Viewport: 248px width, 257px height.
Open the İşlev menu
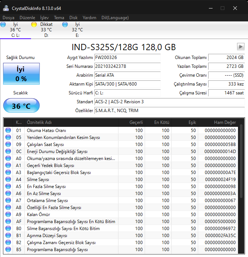pyautogui.click(x=44, y=17)
